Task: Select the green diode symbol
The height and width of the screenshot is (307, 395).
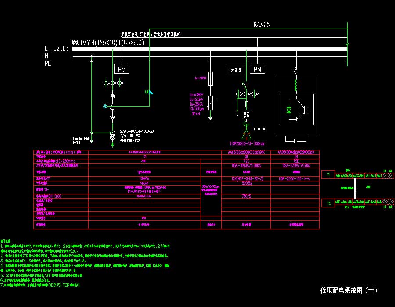Action: click(289, 110)
